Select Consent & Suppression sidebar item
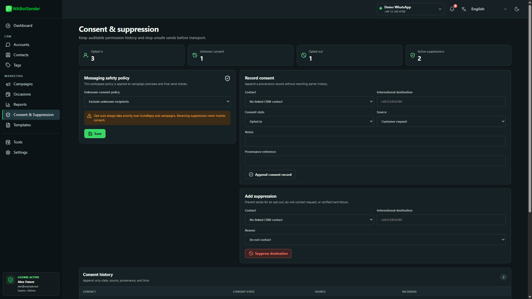 point(31,115)
